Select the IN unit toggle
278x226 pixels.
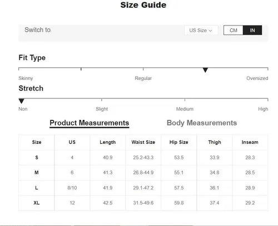point(252,30)
